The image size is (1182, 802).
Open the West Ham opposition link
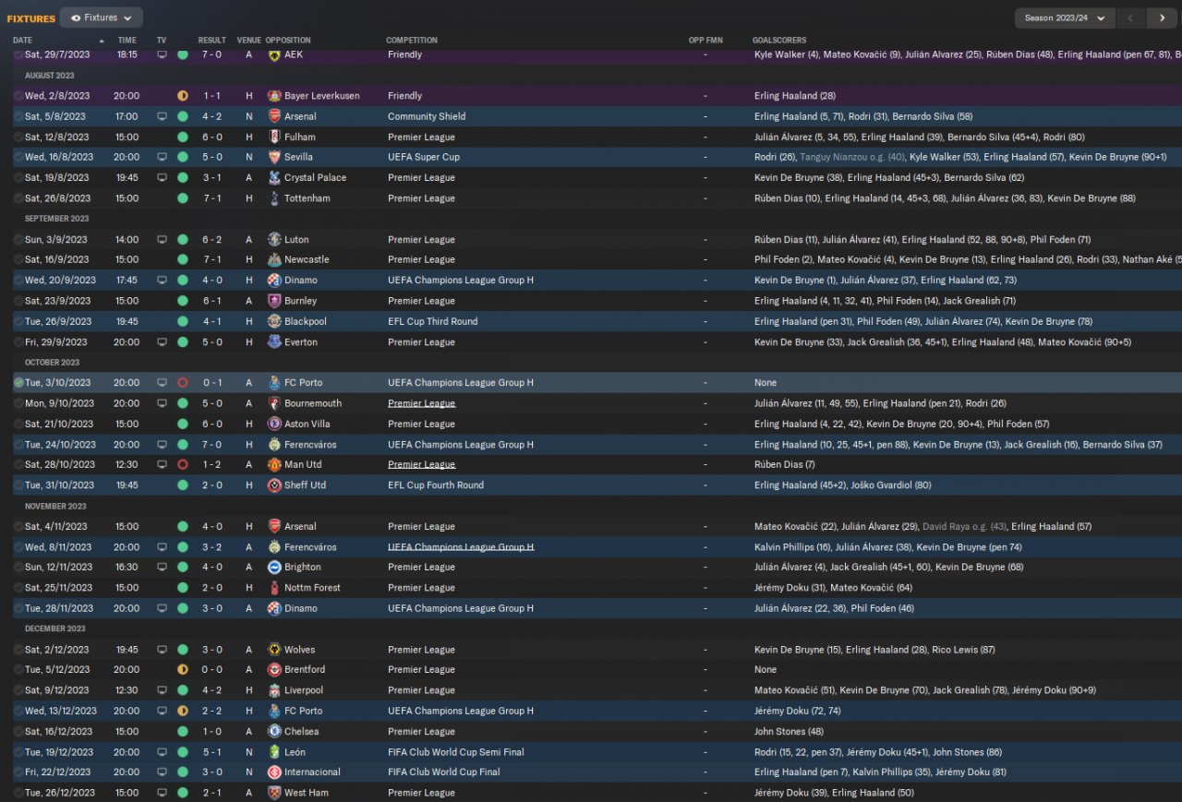(307, 793)
